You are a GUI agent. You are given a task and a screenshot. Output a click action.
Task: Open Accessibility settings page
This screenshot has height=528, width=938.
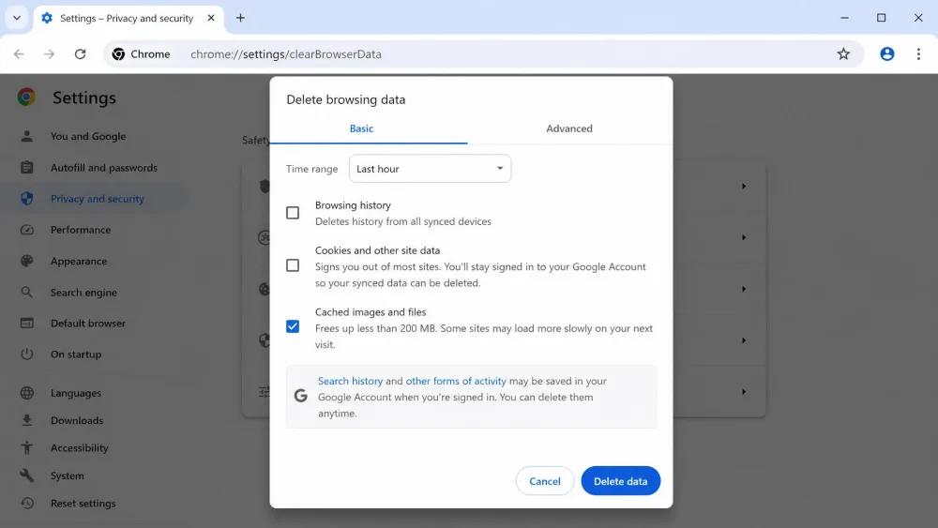pos(79,448)
